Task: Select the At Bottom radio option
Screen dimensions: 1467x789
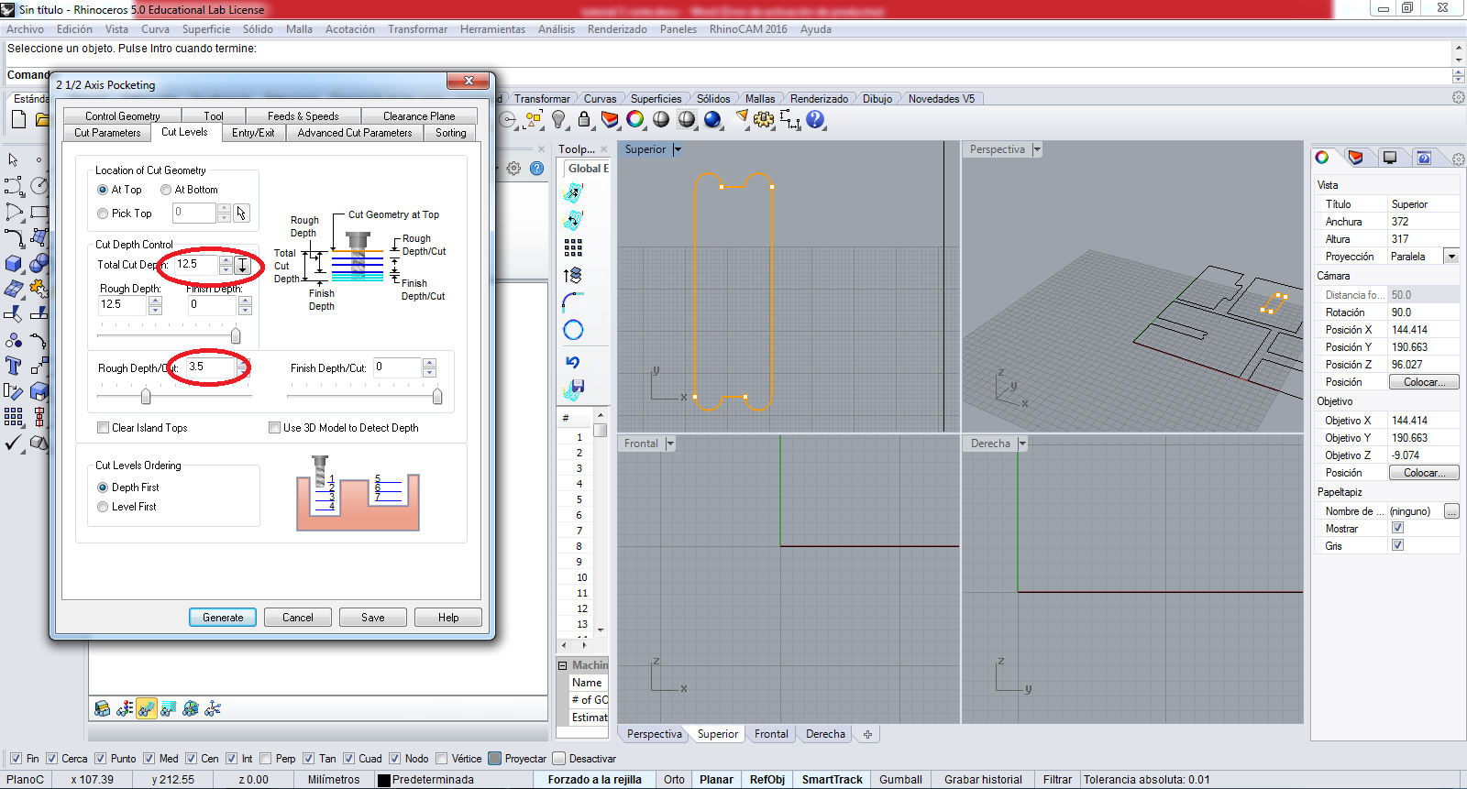Action: [x=166, y=190]
